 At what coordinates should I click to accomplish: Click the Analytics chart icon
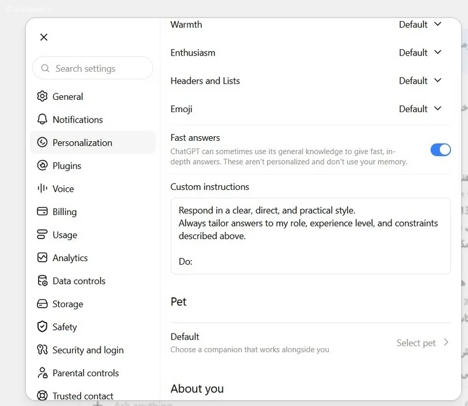42,257
